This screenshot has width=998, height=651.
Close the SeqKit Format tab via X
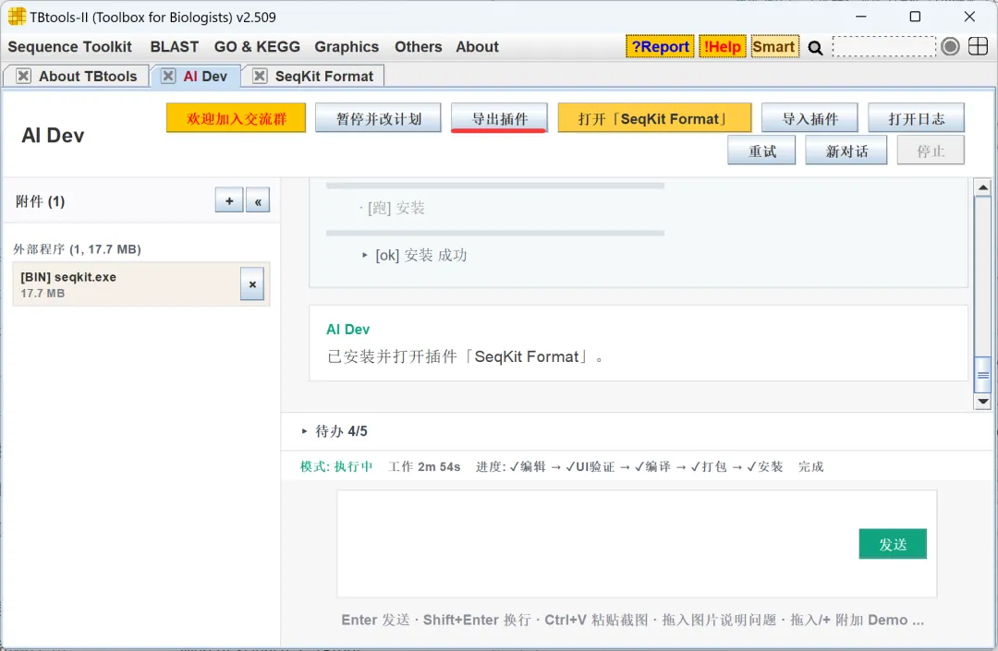[x=260, y=77]
